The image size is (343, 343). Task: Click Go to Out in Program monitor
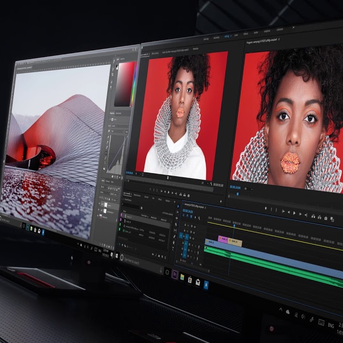[306, 215]
